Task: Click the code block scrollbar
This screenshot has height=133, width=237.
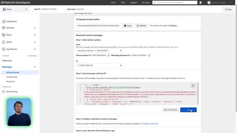Action: point(198,93)
